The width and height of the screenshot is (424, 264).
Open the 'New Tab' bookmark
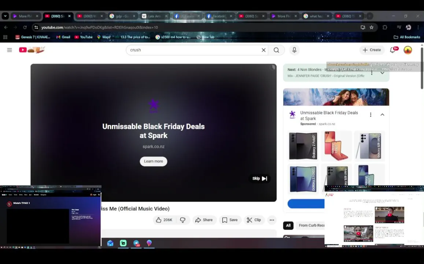tap(205, 37)
